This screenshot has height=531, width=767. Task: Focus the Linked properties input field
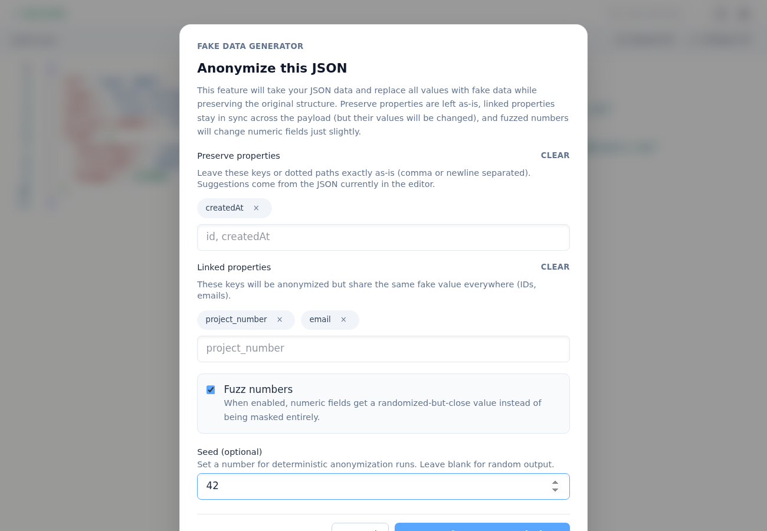point(383,349)
